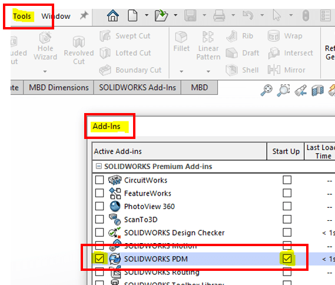Expand the Hole Wizard dropdown arrow

(45, 71)
